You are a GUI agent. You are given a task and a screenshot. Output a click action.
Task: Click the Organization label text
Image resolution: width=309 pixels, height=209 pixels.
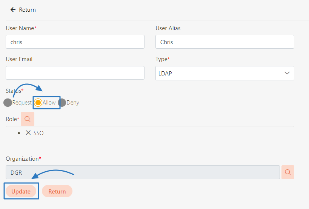[x=22, y=159]
